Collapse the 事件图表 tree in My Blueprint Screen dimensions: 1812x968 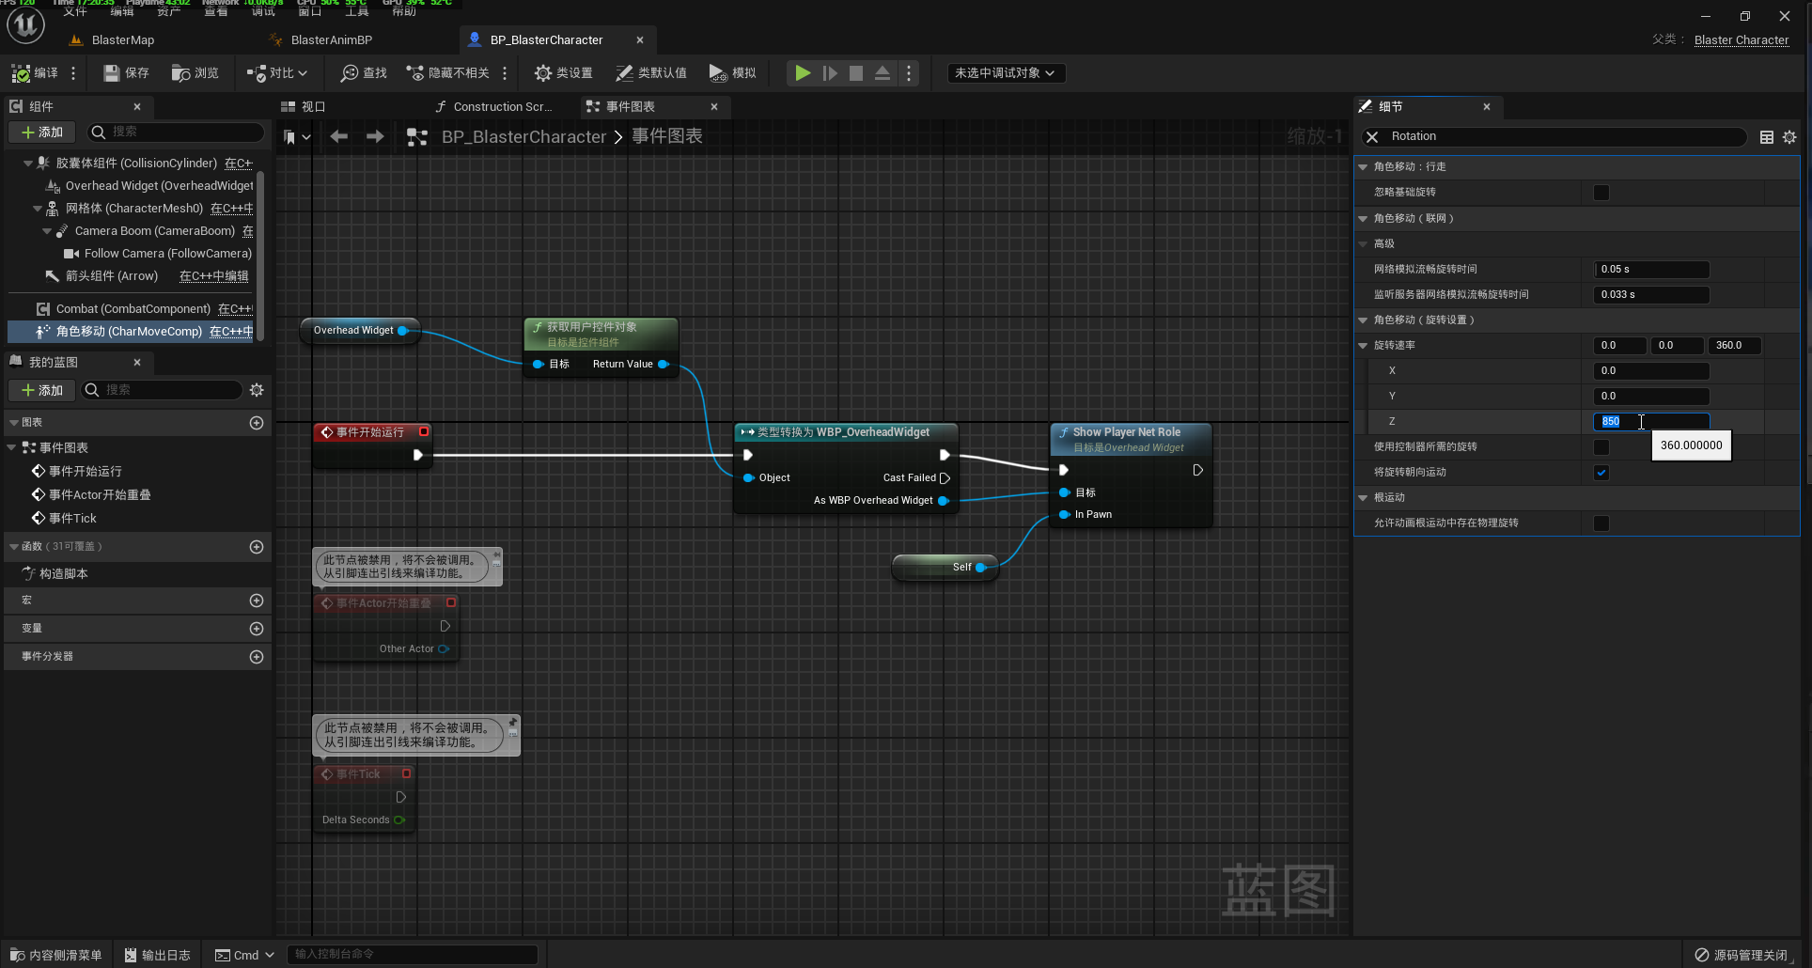[x=12, y=448]
